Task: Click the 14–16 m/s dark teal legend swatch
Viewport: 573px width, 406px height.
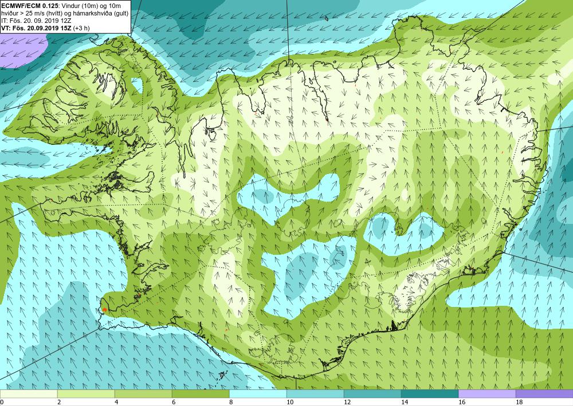Action: pyautogui.click(x=430, y=394)
